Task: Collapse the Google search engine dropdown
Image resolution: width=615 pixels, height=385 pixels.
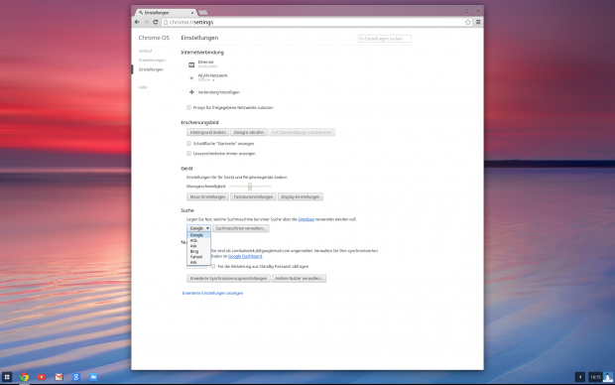Action: pyautogui.click(x=198, y=228)
